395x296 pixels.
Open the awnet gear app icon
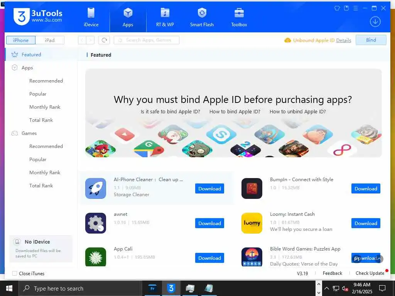[x=96, y=223]
